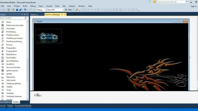Viewport: 198px width, 111px height.
Task: Select the TextBox control icon
Action: 3,87
